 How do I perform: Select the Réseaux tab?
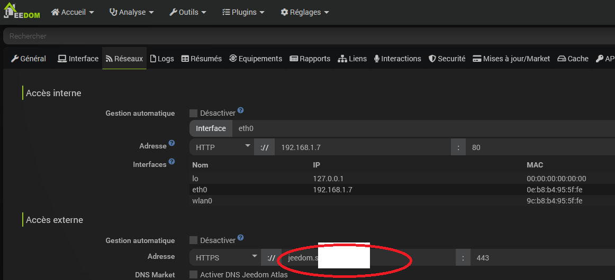point(124,59)
